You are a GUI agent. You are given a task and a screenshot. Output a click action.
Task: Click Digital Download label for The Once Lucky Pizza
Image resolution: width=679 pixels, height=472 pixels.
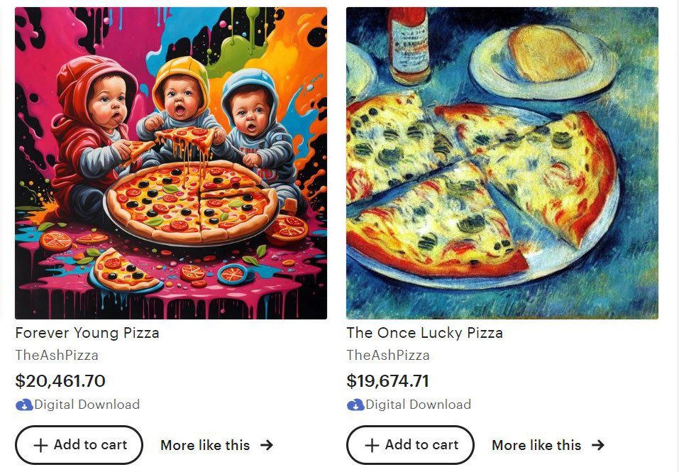click(x=419, y=405)
